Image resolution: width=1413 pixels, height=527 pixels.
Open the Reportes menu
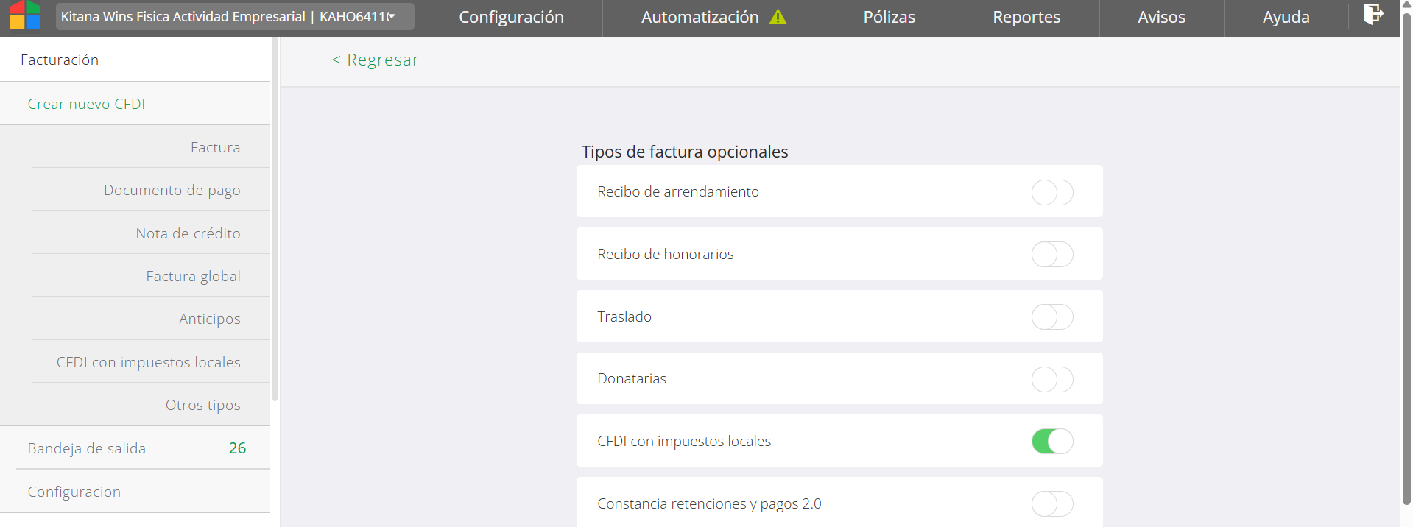1026,18
